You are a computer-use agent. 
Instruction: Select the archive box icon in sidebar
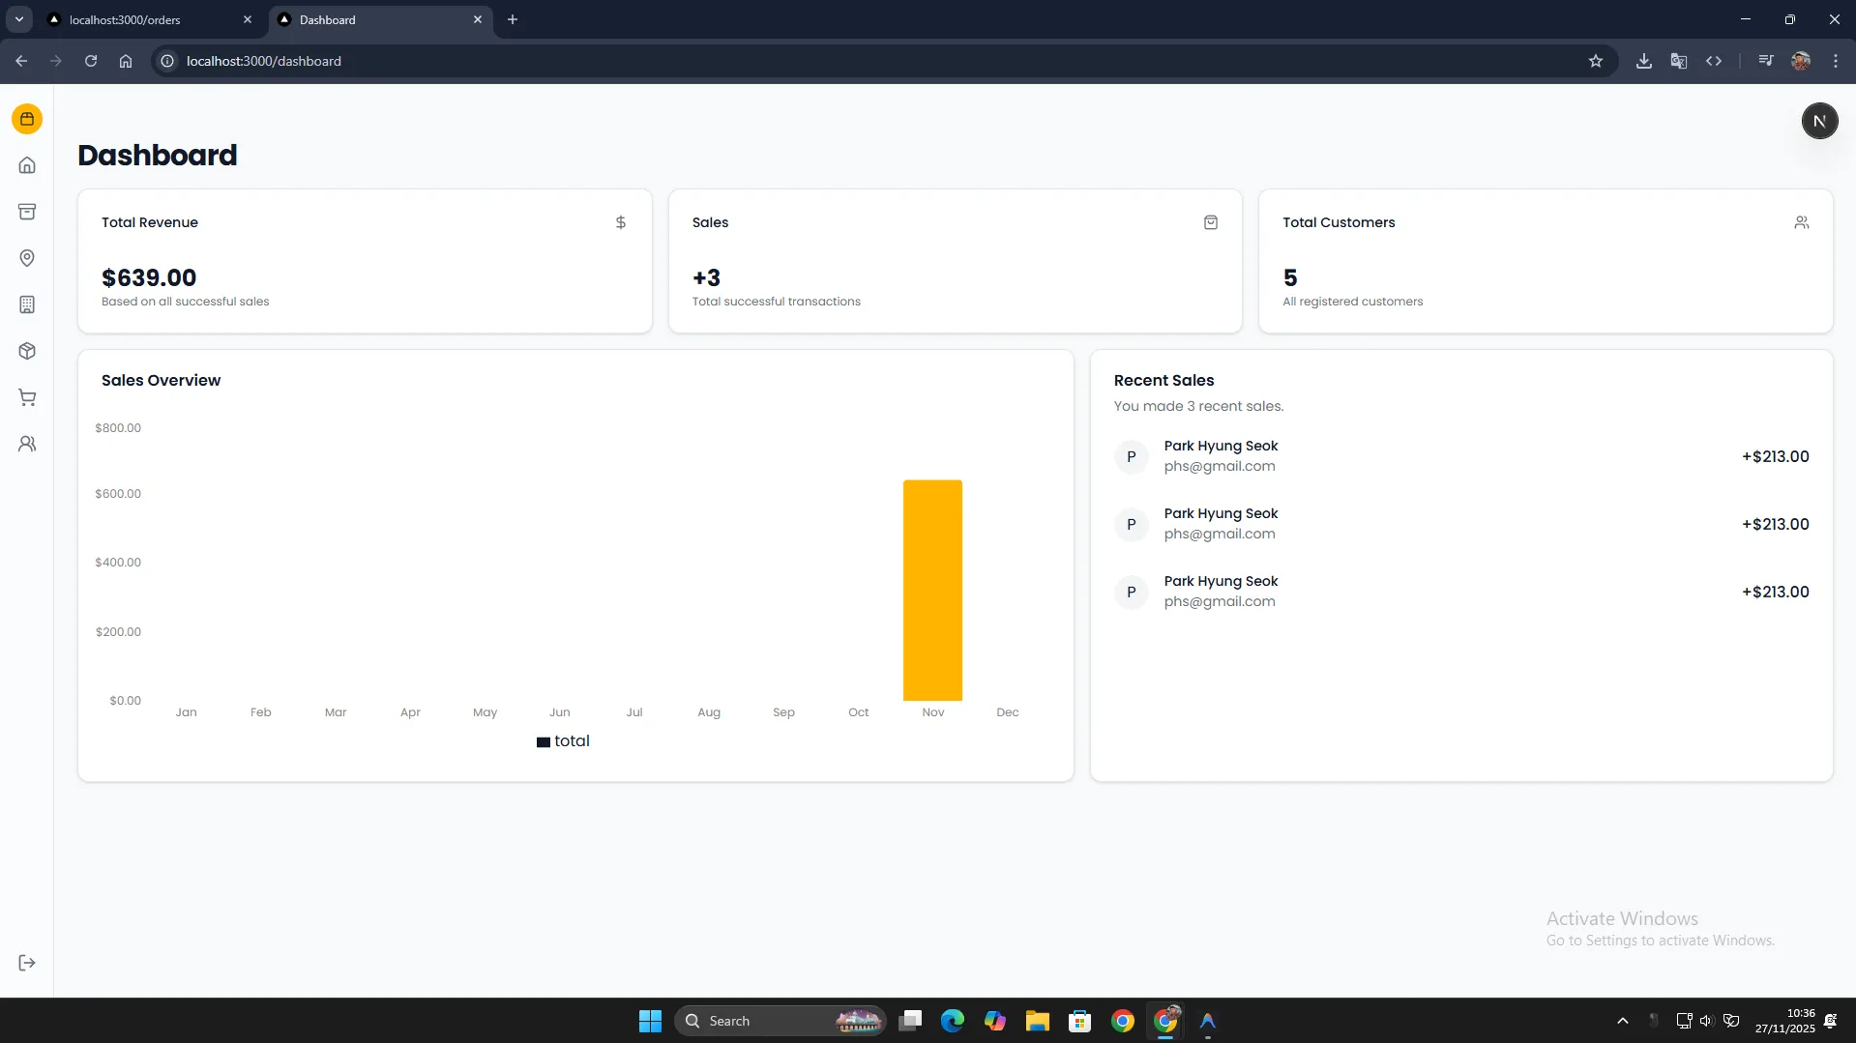[27, 212]
